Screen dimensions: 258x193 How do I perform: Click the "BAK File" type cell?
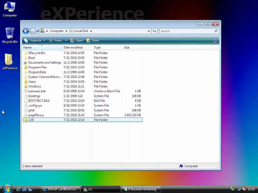click(x=99, y=101)
